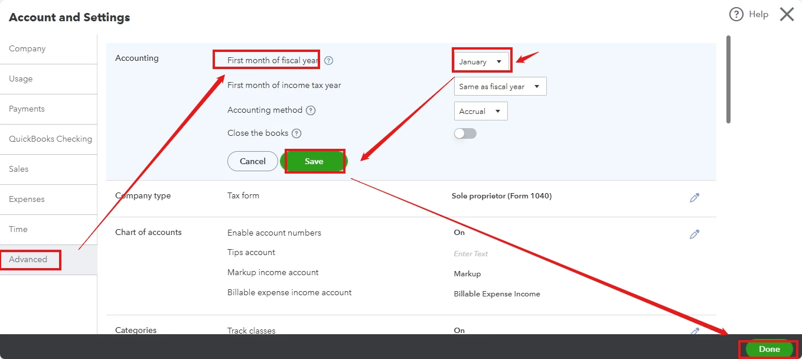Click the Help link text
The width and height of the screenshot is (802, 359).
tap(758, 14)
